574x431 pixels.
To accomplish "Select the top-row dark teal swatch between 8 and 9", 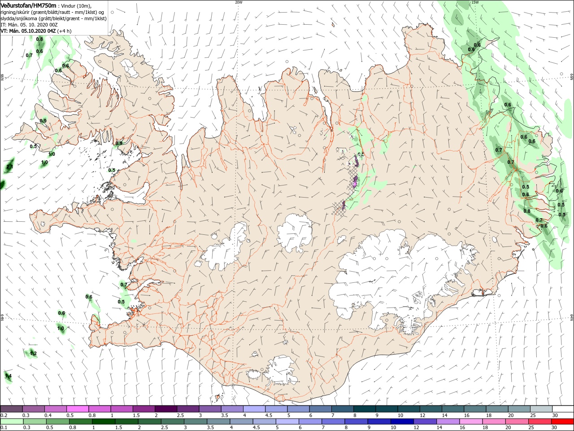I will (x=365, y=409).
